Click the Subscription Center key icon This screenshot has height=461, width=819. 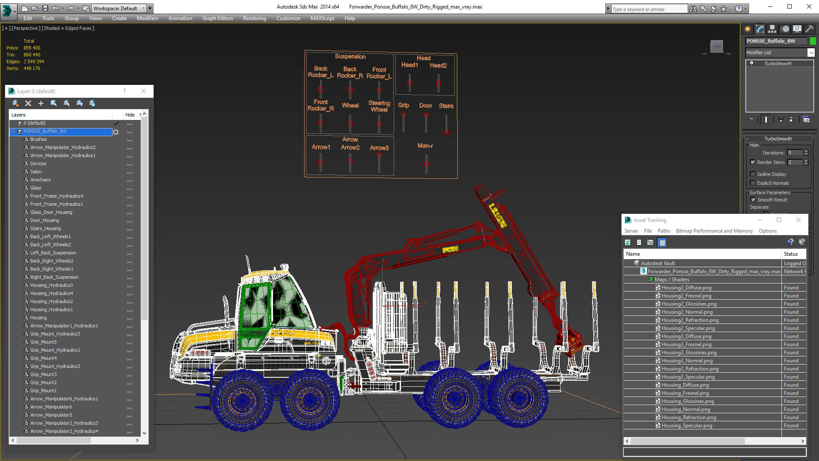(x=703, y=9)
